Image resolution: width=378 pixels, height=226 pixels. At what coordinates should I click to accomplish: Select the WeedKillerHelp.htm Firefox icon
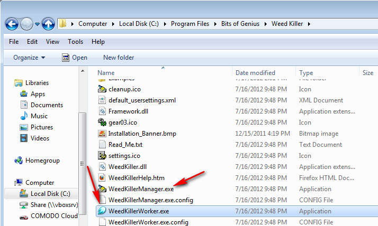(102, 177)
